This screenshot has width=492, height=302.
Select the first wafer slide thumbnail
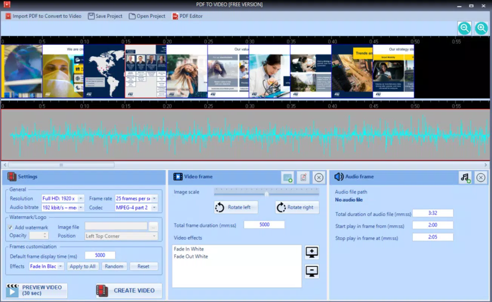click(22, 71)
